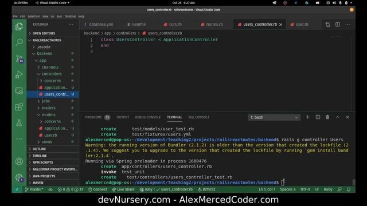This screenshot has height=206, width=367.
Task: Change language mode Ruby in status bar
Action: (327, 189)
